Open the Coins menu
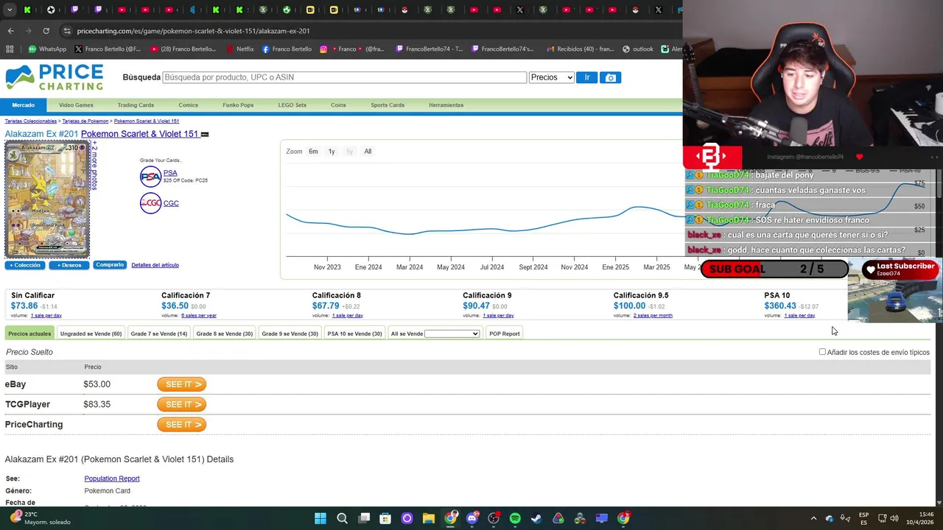Screen dimensions: 943x530 pos(338,105)
